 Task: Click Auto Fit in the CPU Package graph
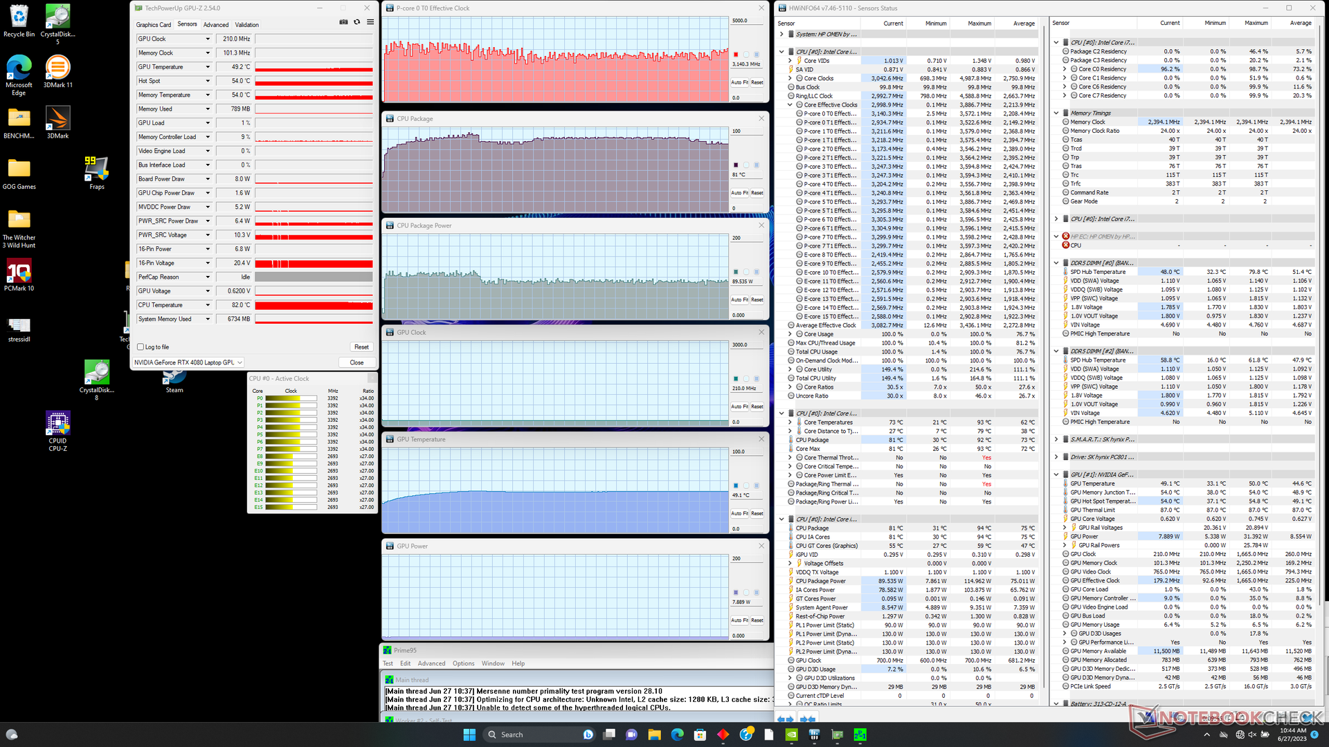(x=740, y=193)
